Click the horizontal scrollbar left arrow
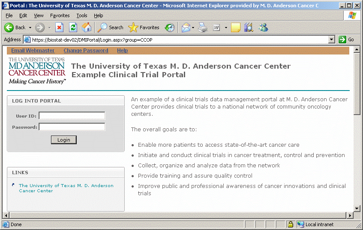Image resolution: width=363 pixels, height=230 pixels. (6, 215)
